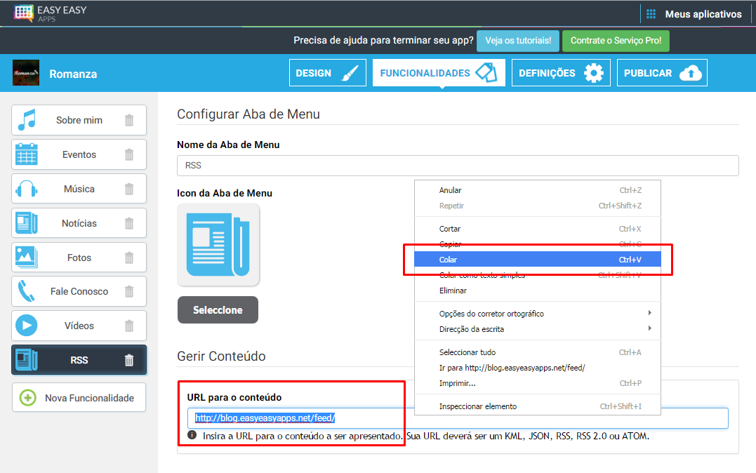Screen dimensions: 756x473
Task: Click Contrate o Serviço Pro button
Action: 616,41
